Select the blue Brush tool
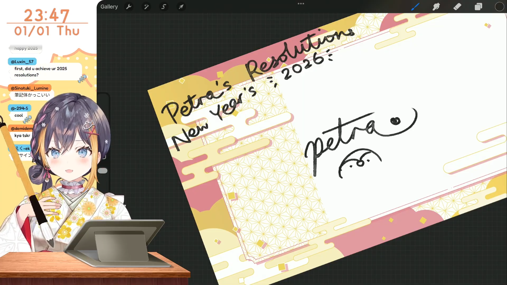The height and width of the screenshot is (285, 507). 415,7
